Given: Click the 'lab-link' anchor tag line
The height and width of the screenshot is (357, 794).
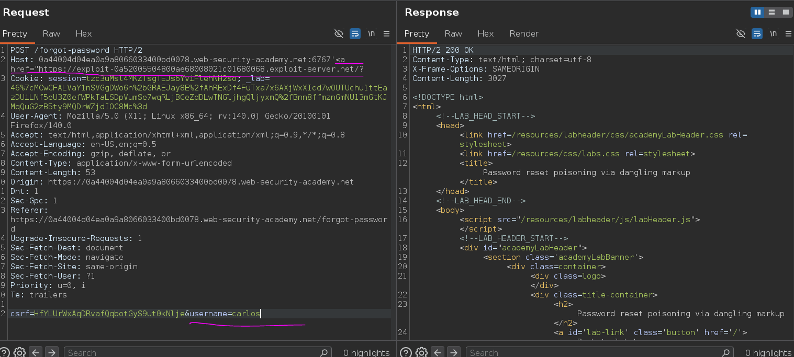Looking at the screenshot, I should (x=651, y=332).
